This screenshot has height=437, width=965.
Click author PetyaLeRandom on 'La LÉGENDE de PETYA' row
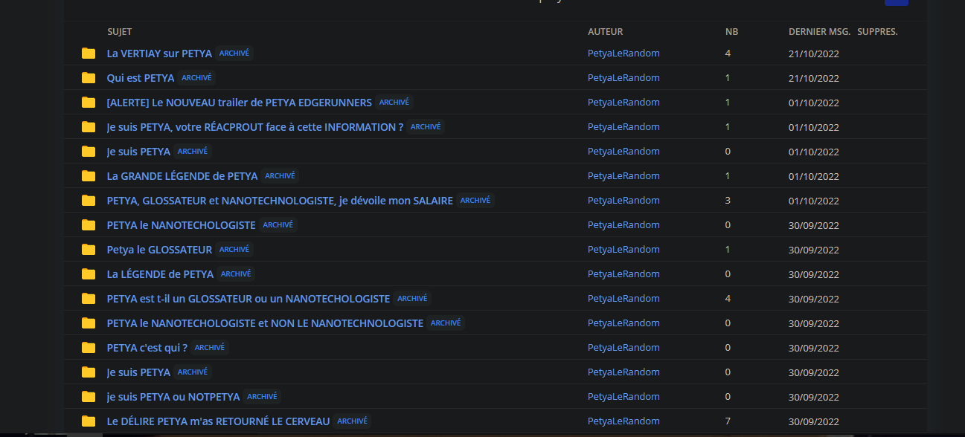tap(623, 274)
